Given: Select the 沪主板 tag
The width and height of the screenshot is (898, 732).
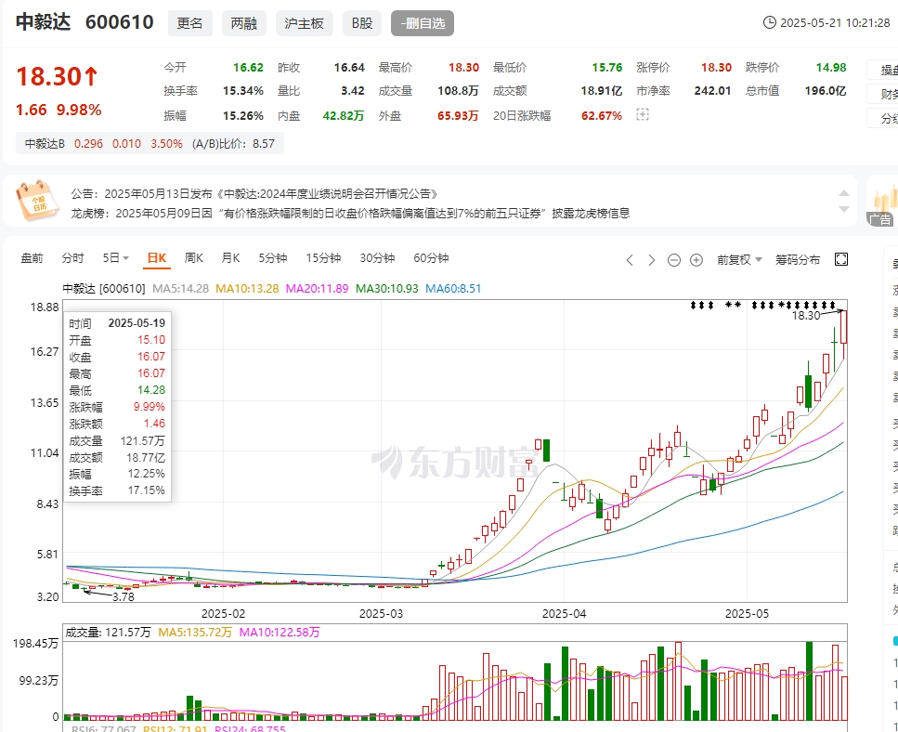Looking at the screenshot, I should pyautogui.click(x=304, y=23).
